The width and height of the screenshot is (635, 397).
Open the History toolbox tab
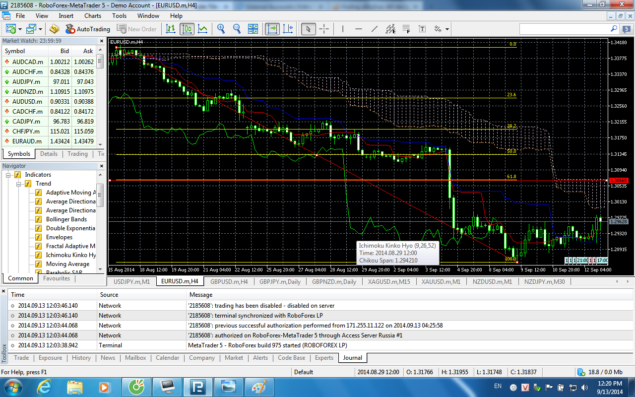tap(81, 358)
